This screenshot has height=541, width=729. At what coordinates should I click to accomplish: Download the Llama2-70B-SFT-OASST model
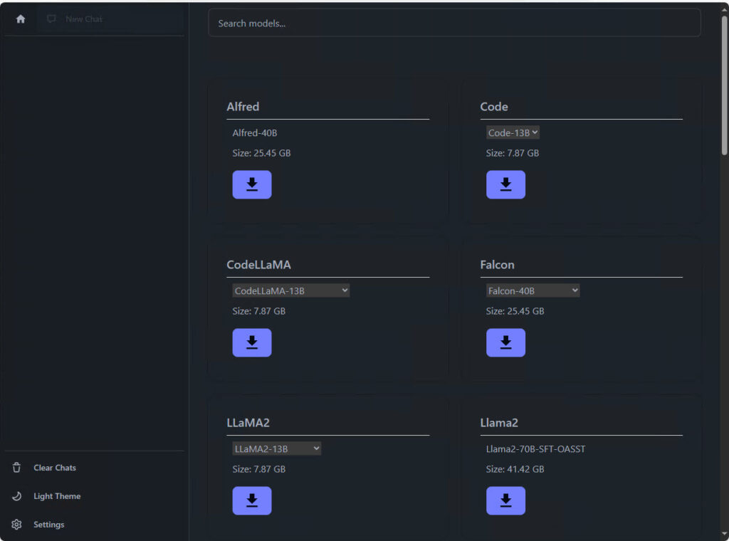tap(506, 500)
